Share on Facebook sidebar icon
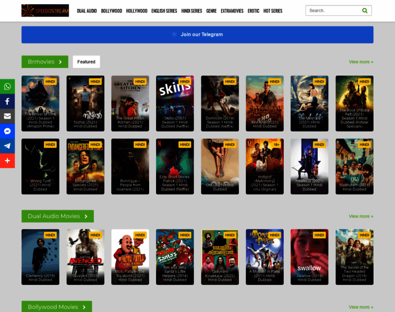This screenshot has width=395, height=312. point(7,101)
